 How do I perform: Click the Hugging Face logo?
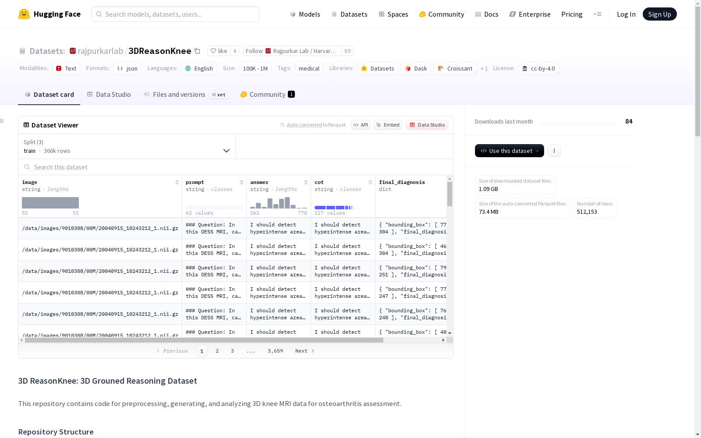point(50,14)
